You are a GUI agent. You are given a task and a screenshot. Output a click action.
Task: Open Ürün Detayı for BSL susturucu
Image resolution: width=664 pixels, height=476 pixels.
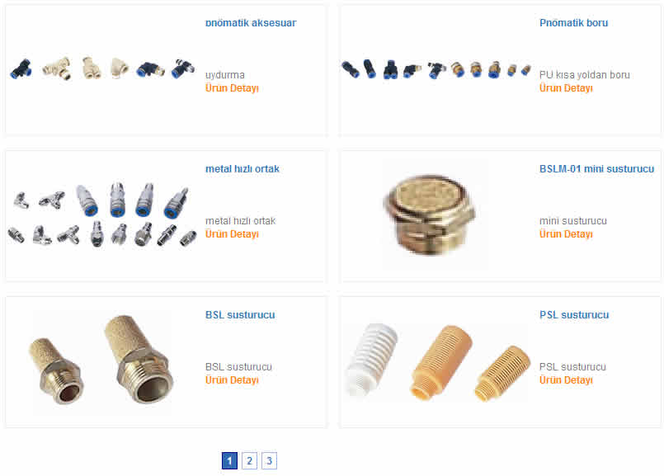(x=232, y=380)
